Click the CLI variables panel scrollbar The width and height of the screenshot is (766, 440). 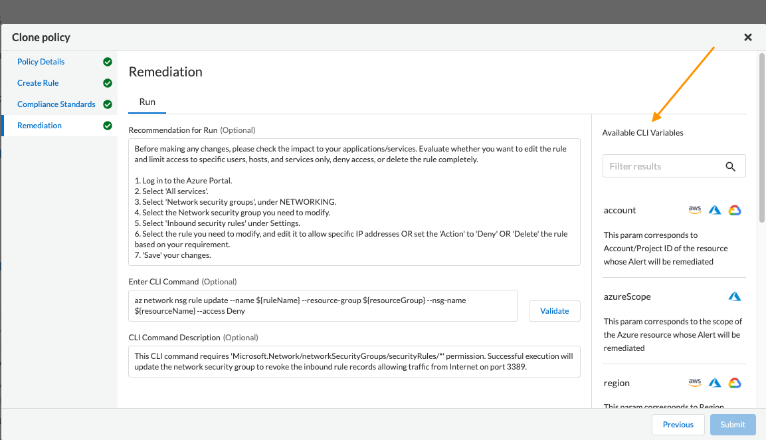tap(761, 138)
